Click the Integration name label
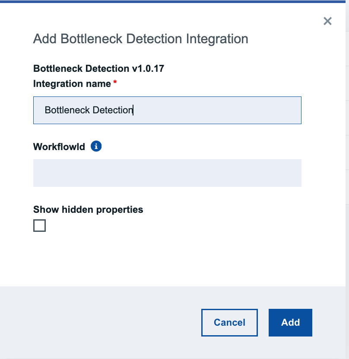Screen dimensions: 349x359 72,84
